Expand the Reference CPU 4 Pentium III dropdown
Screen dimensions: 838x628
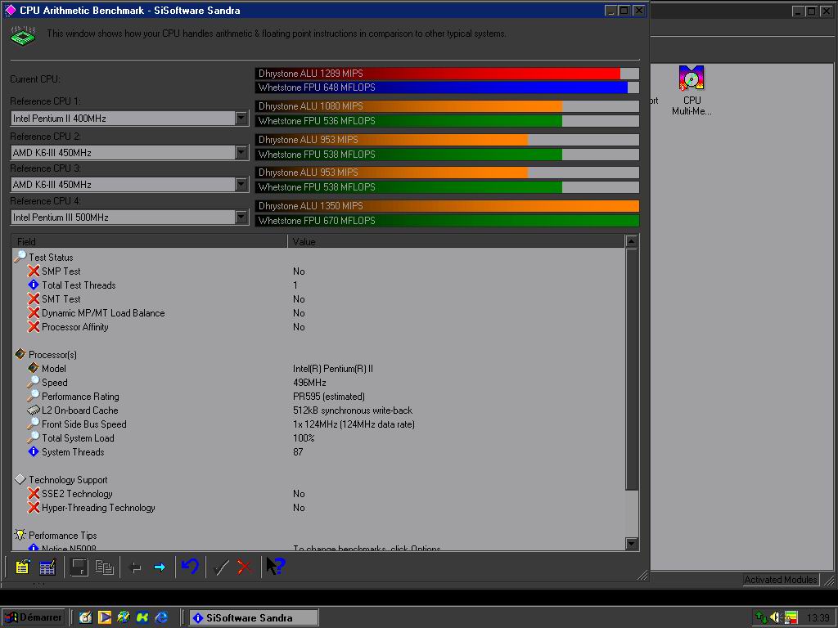[x=241, y=218]
